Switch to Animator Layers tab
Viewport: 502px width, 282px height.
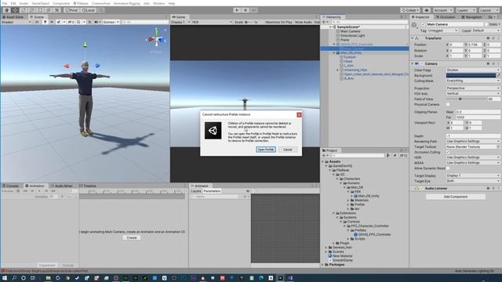[x=196, y=191]
